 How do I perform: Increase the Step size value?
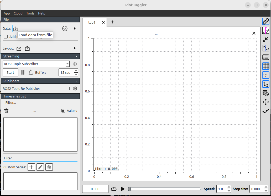(266, 187)
